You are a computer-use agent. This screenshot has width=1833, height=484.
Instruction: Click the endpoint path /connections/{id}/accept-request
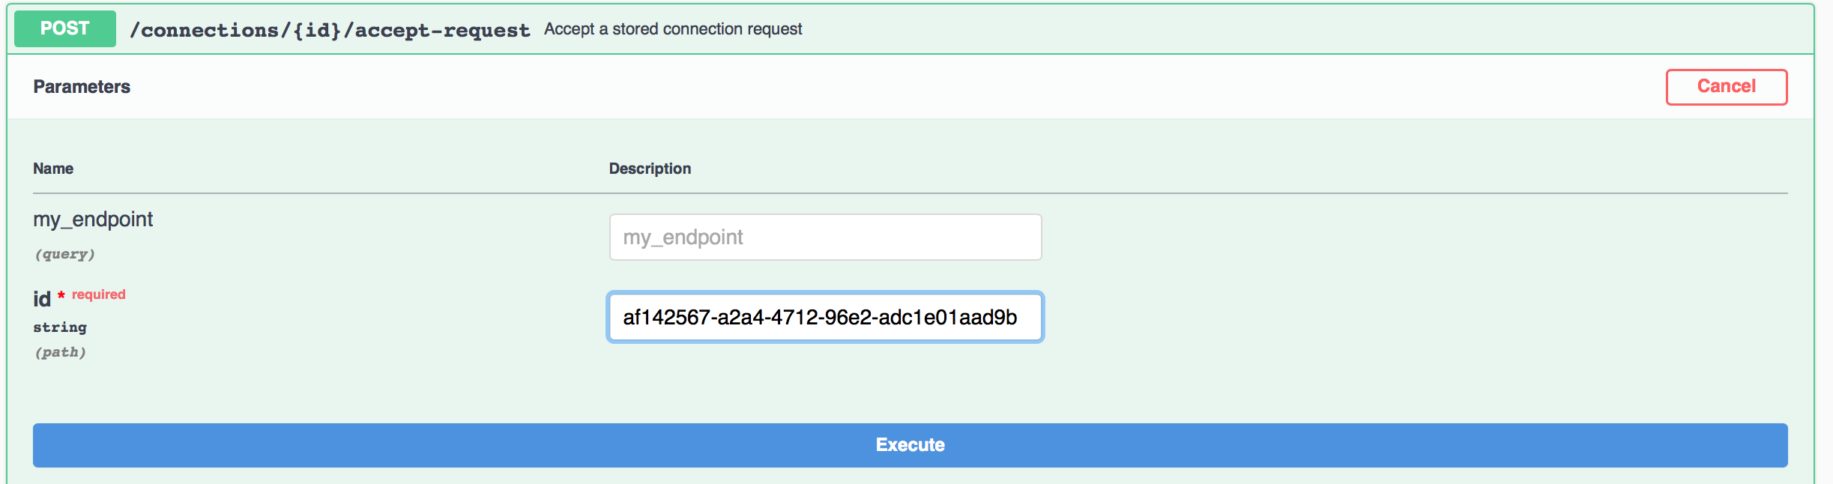[x=330, y=30]
